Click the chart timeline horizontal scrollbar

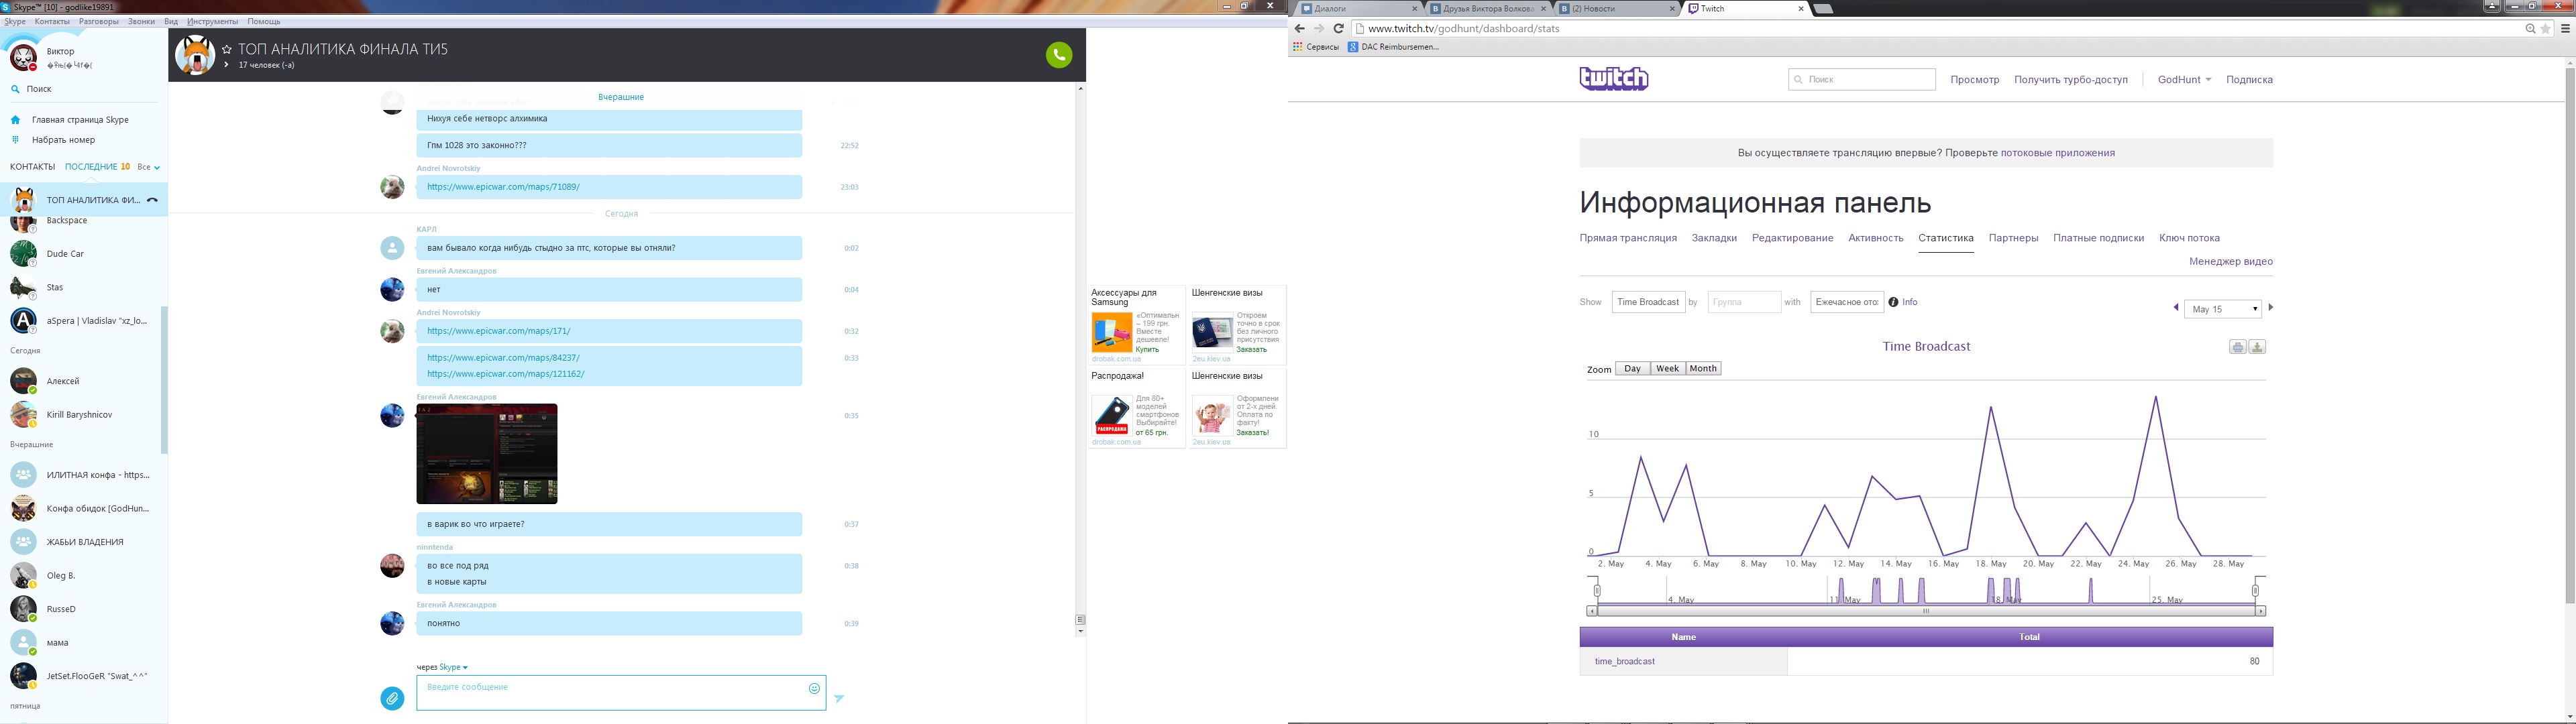coord(1925,611)
